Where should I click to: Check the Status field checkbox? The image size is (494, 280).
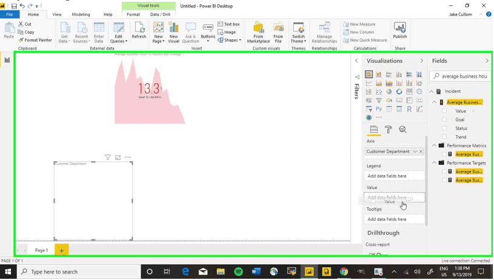pyautogui.click(x=444, y=128)
